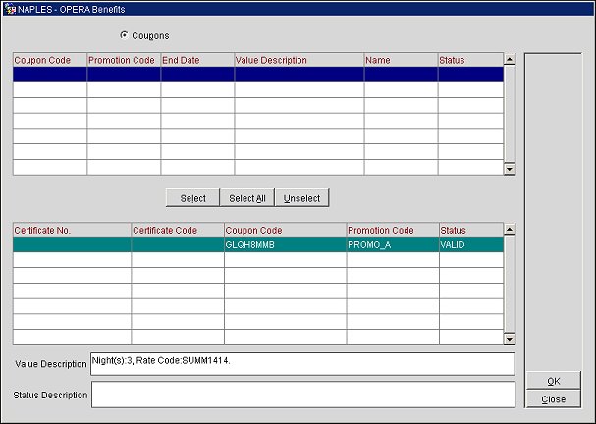The image size is (596, 424).
Task: Select the Coupons radio button
Action: tap(124, 35)
